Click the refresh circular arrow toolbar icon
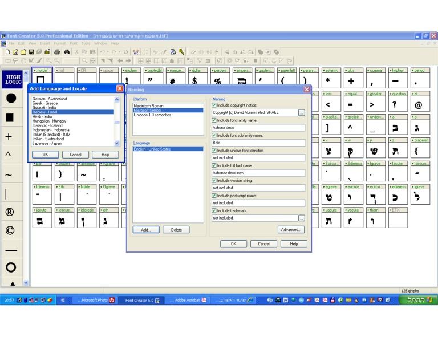Viewport: 438px width, 337px height. pyautogui.click(x=125, y=52)
